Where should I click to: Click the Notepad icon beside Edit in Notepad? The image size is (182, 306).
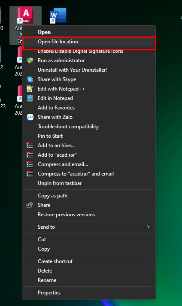pyautogui.click(x=30, y=98)
